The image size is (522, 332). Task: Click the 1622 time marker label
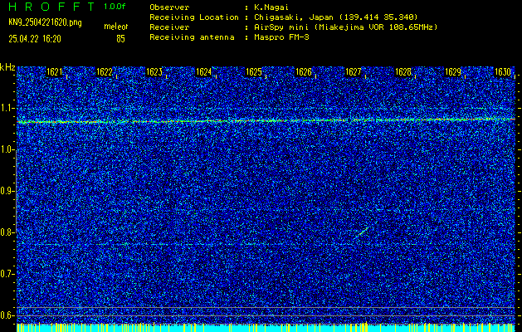pyautogui.click(x=105, y=72)
